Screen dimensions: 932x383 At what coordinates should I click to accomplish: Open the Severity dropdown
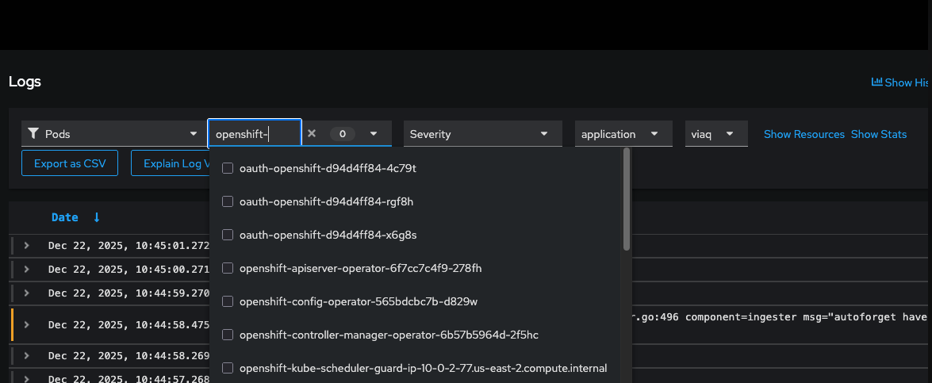[482, 133]
